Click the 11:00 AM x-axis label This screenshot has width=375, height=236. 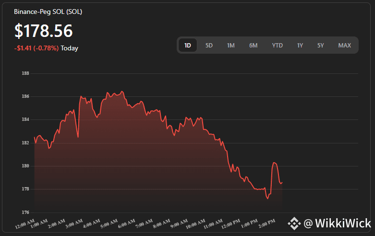click(213, 224)
